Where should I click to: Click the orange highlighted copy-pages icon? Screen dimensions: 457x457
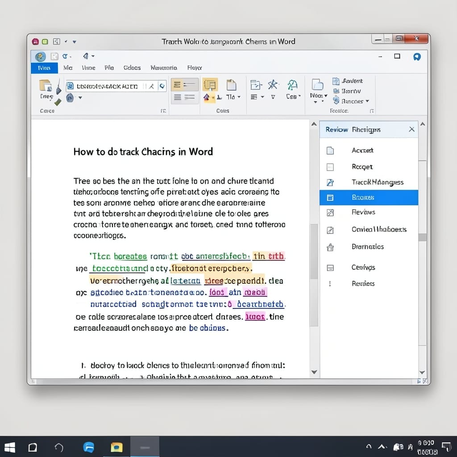(210, 85)
